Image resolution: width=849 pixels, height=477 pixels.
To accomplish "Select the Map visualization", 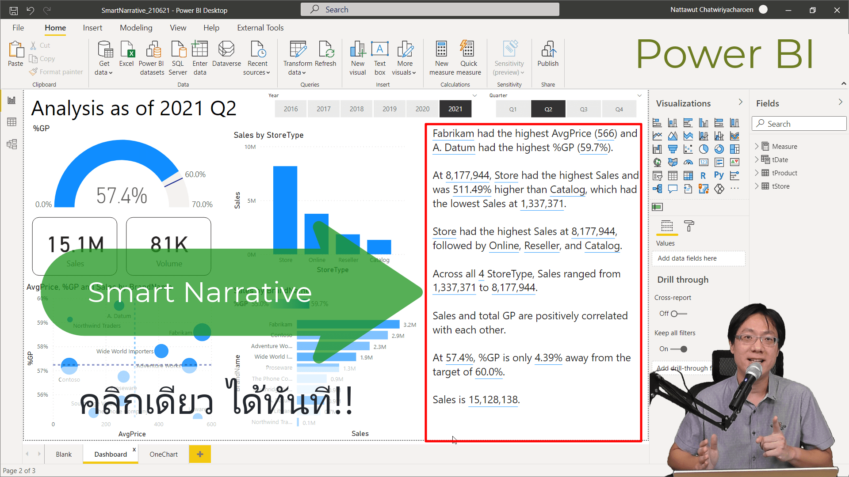I will (x=658, y=163).
